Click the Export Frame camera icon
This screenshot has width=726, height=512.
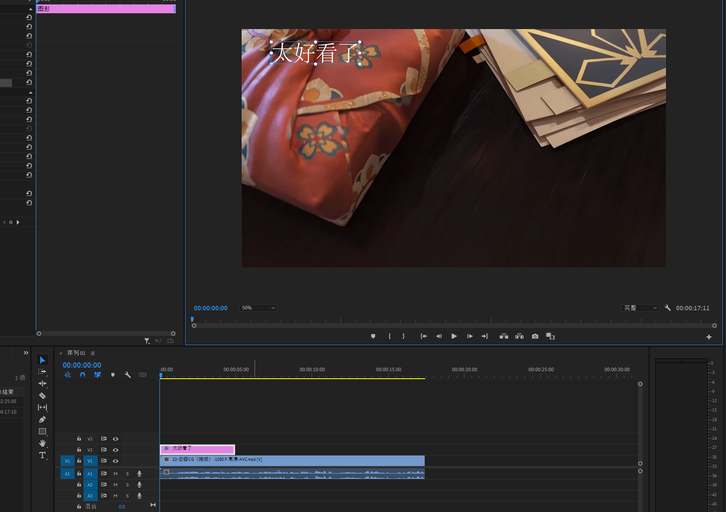(x=535, y=336)
